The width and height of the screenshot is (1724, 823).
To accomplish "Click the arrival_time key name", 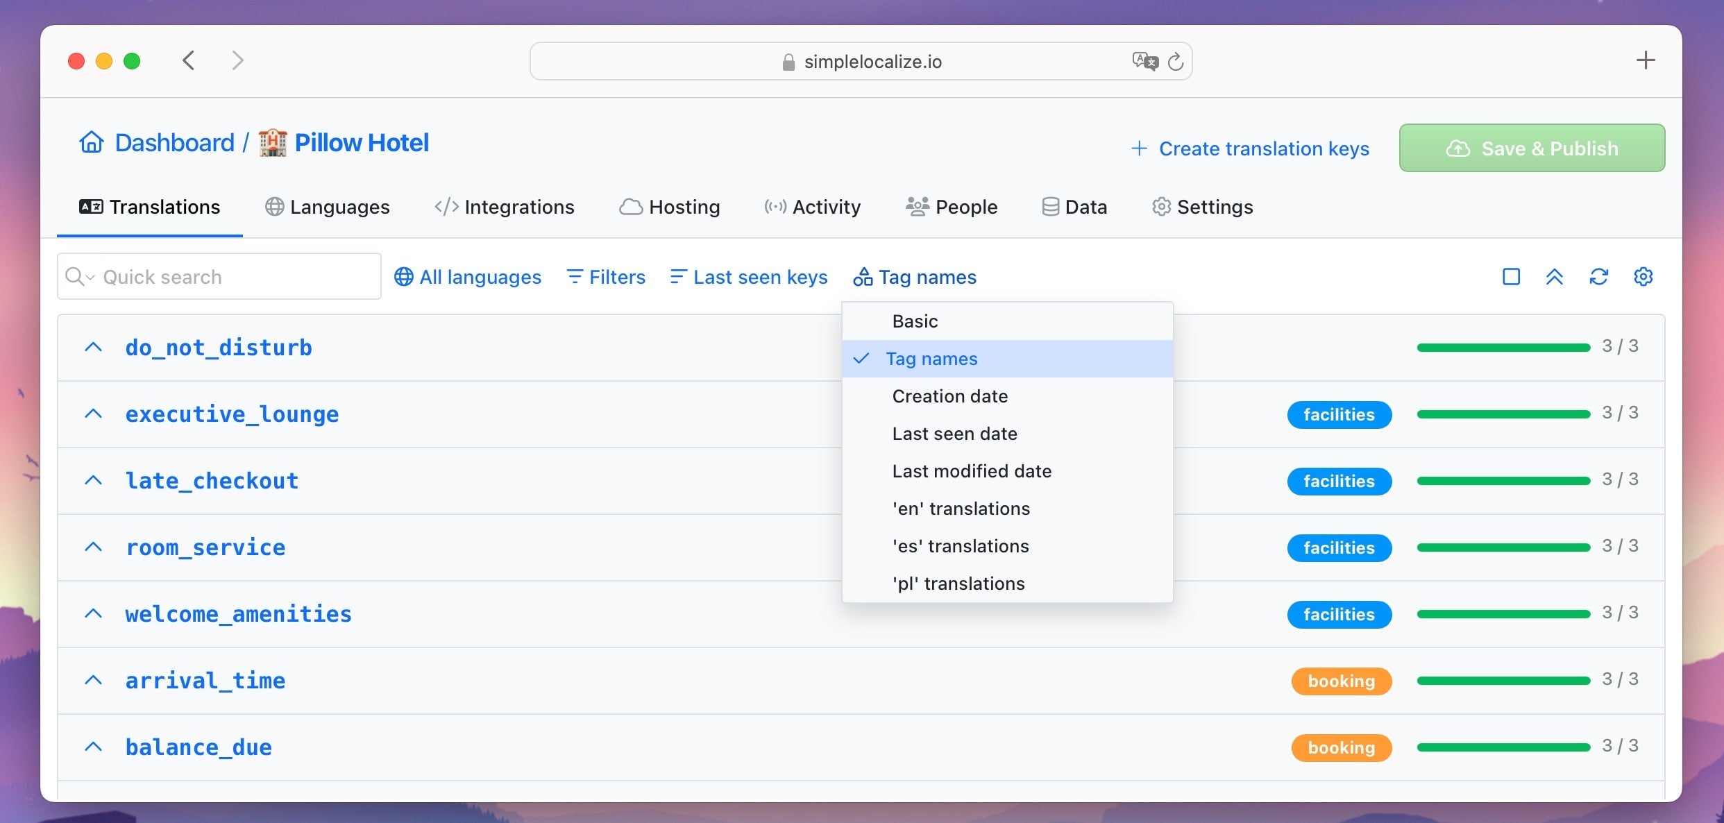I will [205, 681].
